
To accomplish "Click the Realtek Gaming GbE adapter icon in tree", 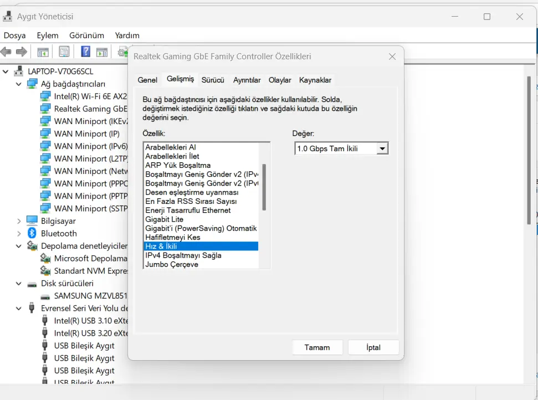I will pos(45,109).
